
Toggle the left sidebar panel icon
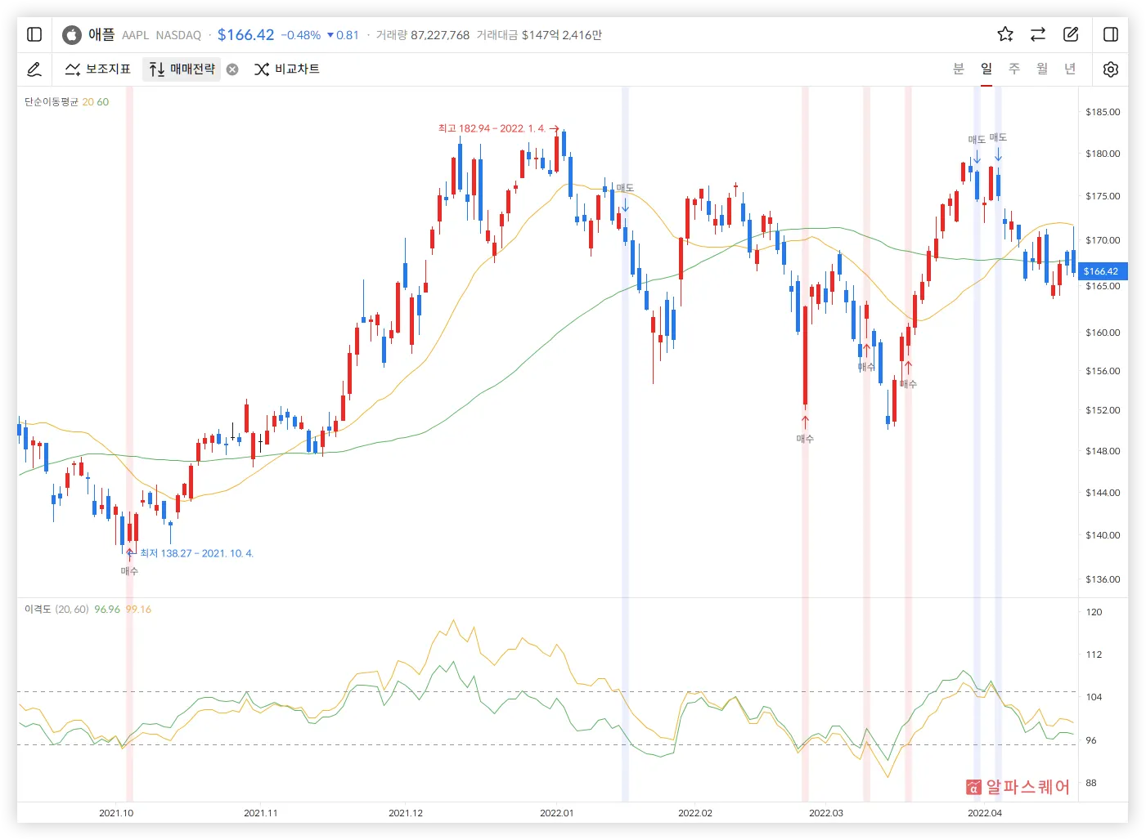point(34,34)
